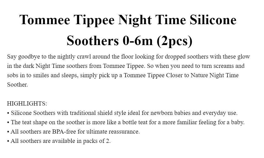Click the BPA-free bullet point
This screenshot has width=264, height=158.
(73, 132)
